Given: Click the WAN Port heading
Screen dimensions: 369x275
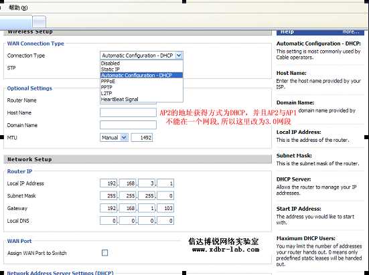Looking at the screenshot, I should [19, 241].
